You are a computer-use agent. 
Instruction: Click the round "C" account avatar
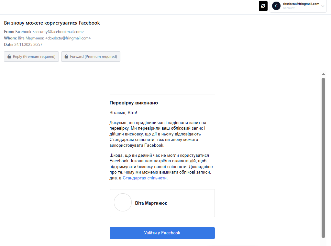(276, 6)
